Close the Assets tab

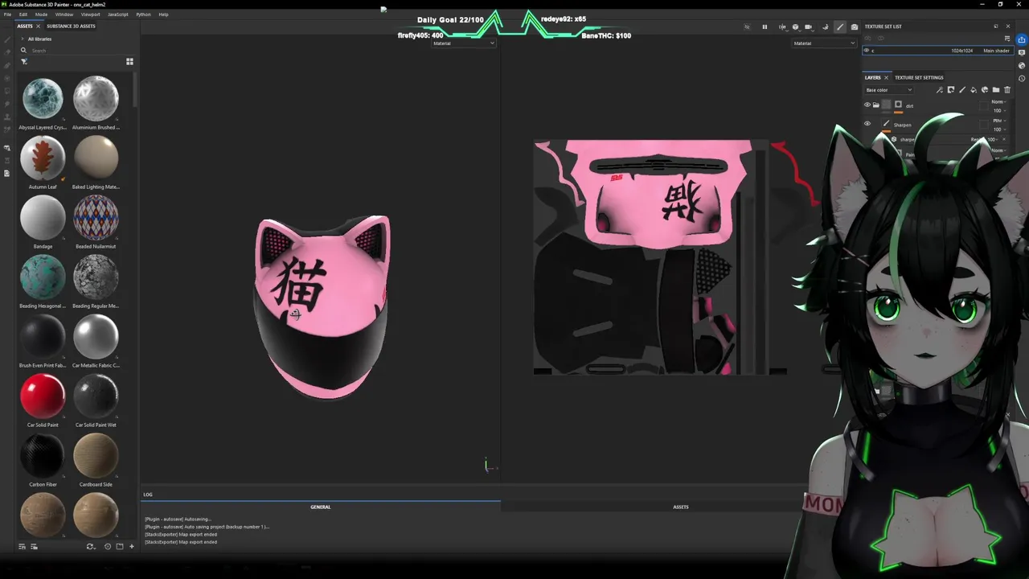(38, 26)
